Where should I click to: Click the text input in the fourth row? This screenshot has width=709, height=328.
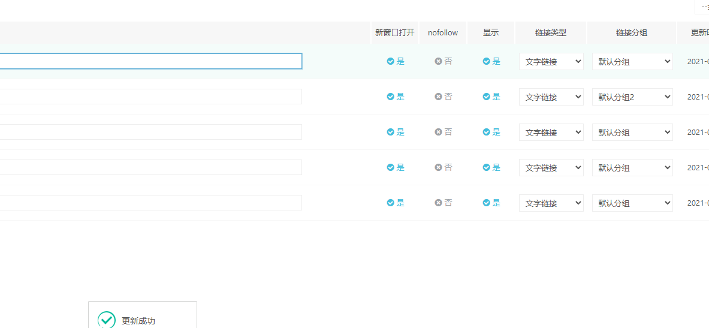151,167
